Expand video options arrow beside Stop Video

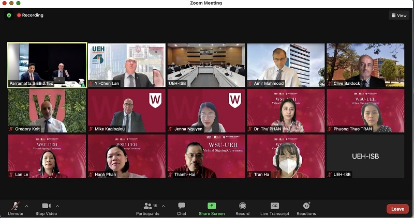pyautogui.click(x=57, y=206)
